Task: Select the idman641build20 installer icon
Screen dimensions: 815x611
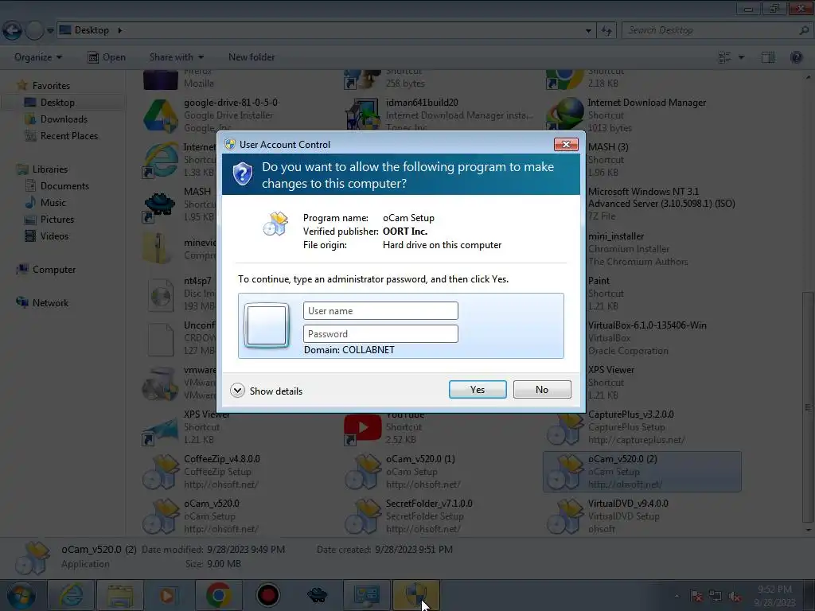Action: click(363, 115)
